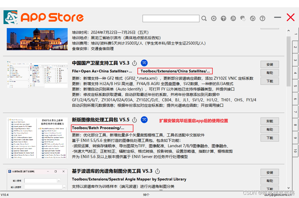The image size is (299, 198).
Task: Click 培训地点 黑龙江省哈尔滨市 line
Action: 117,38
